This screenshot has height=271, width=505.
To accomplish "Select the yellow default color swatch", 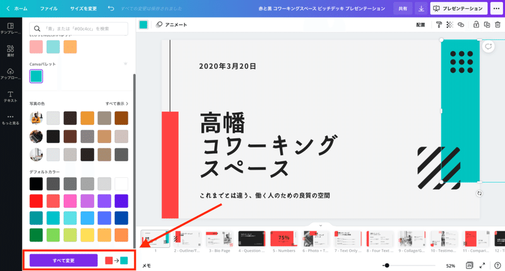I will [87, 235].
